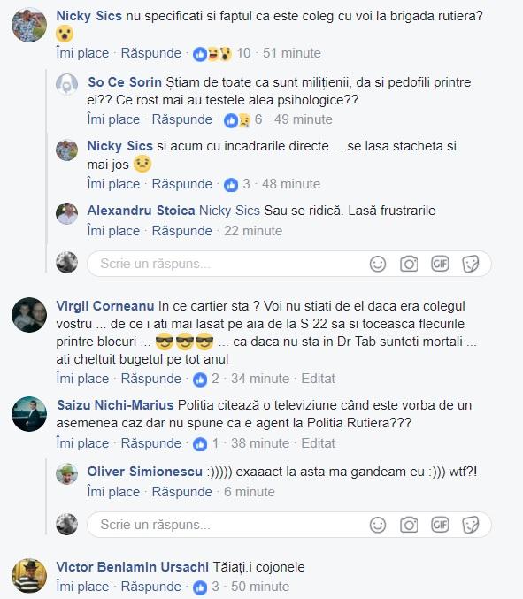523x599 pixels.
Task: Show edit history on Virgil Corneanu's comment
Action: pos(318,379)
